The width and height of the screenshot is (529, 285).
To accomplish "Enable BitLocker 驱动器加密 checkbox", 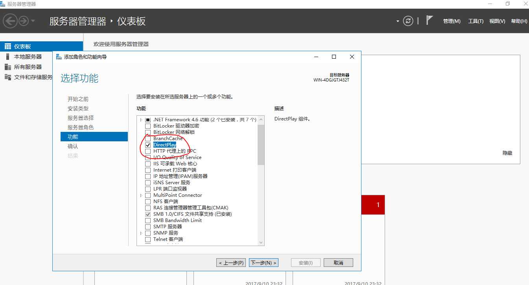I will pos(148,126).
